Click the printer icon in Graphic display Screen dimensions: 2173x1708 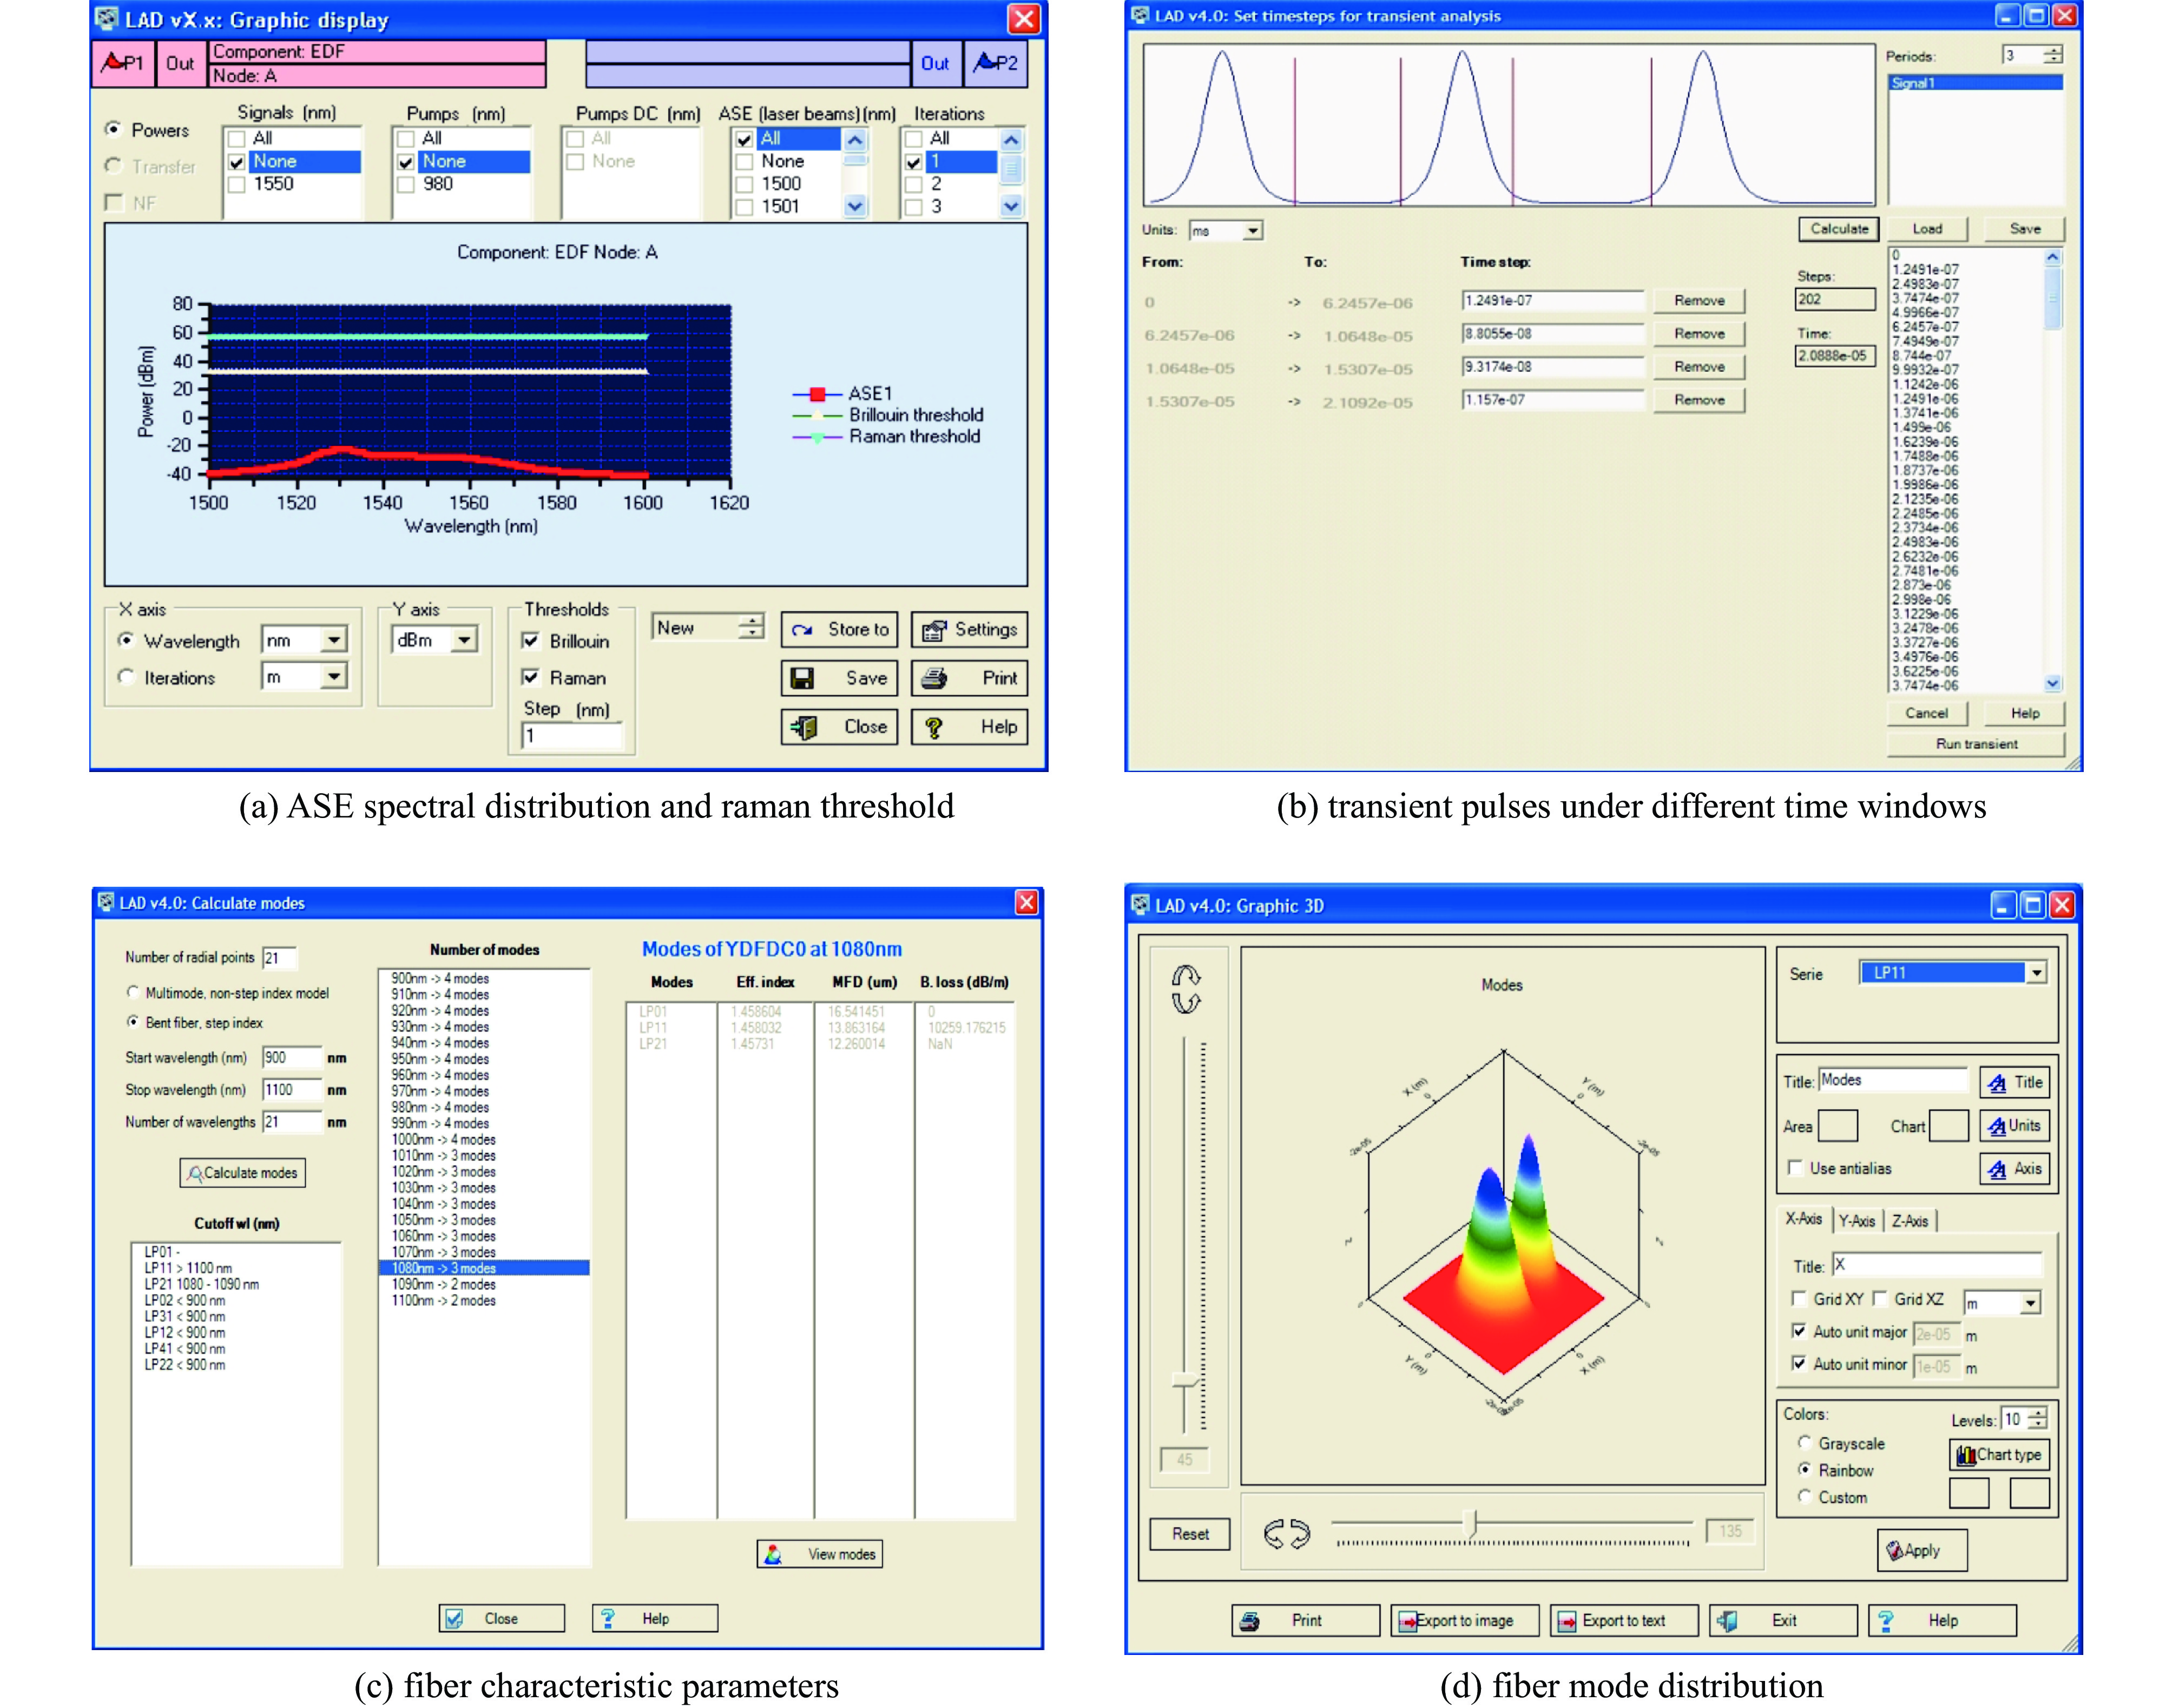[934, 679]
